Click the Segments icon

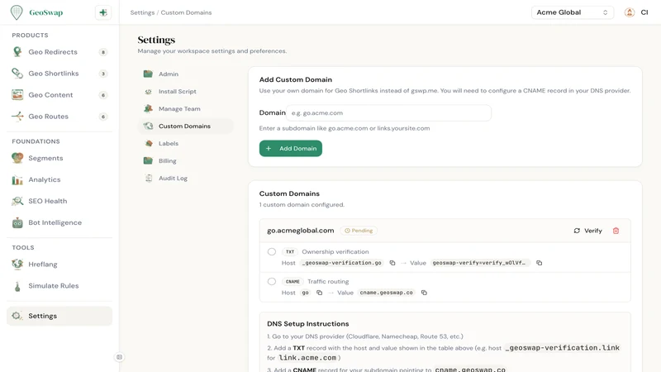point(17,158)
